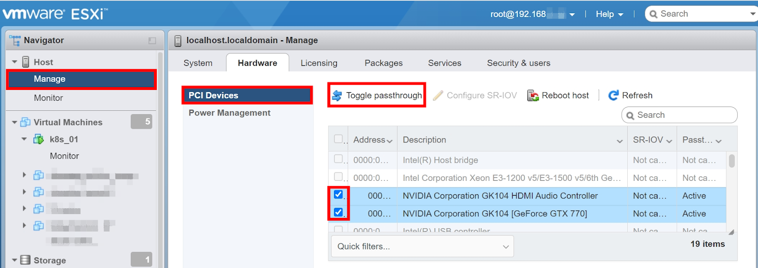Click the Toggle passthrough arrows icon
The width and height of the screenshot is (758, 268).
[337, 96]
